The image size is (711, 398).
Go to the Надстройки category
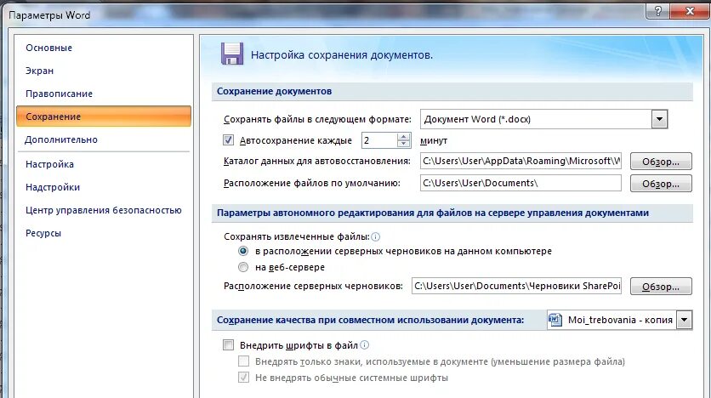point(53,187)
